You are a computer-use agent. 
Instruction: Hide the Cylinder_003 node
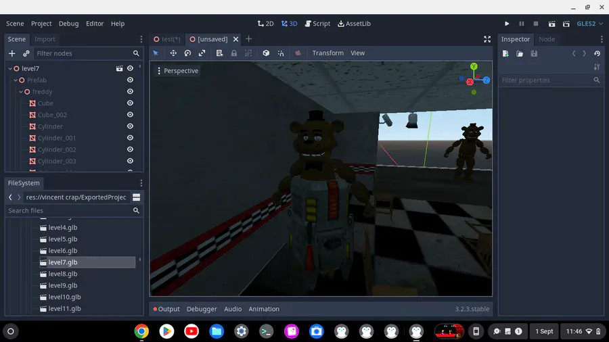(130, 161)
